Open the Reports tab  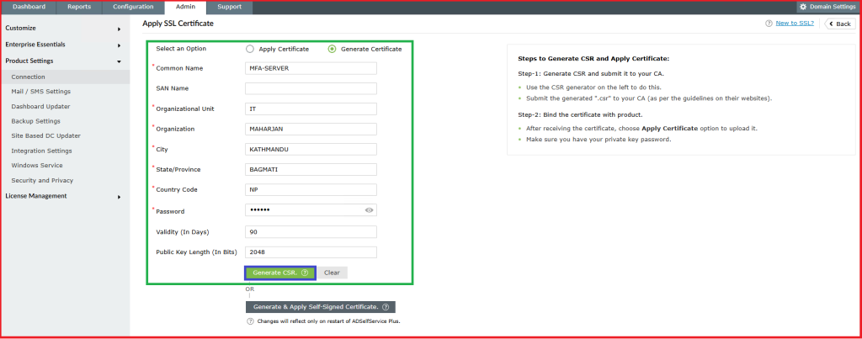tap(79, 7)
